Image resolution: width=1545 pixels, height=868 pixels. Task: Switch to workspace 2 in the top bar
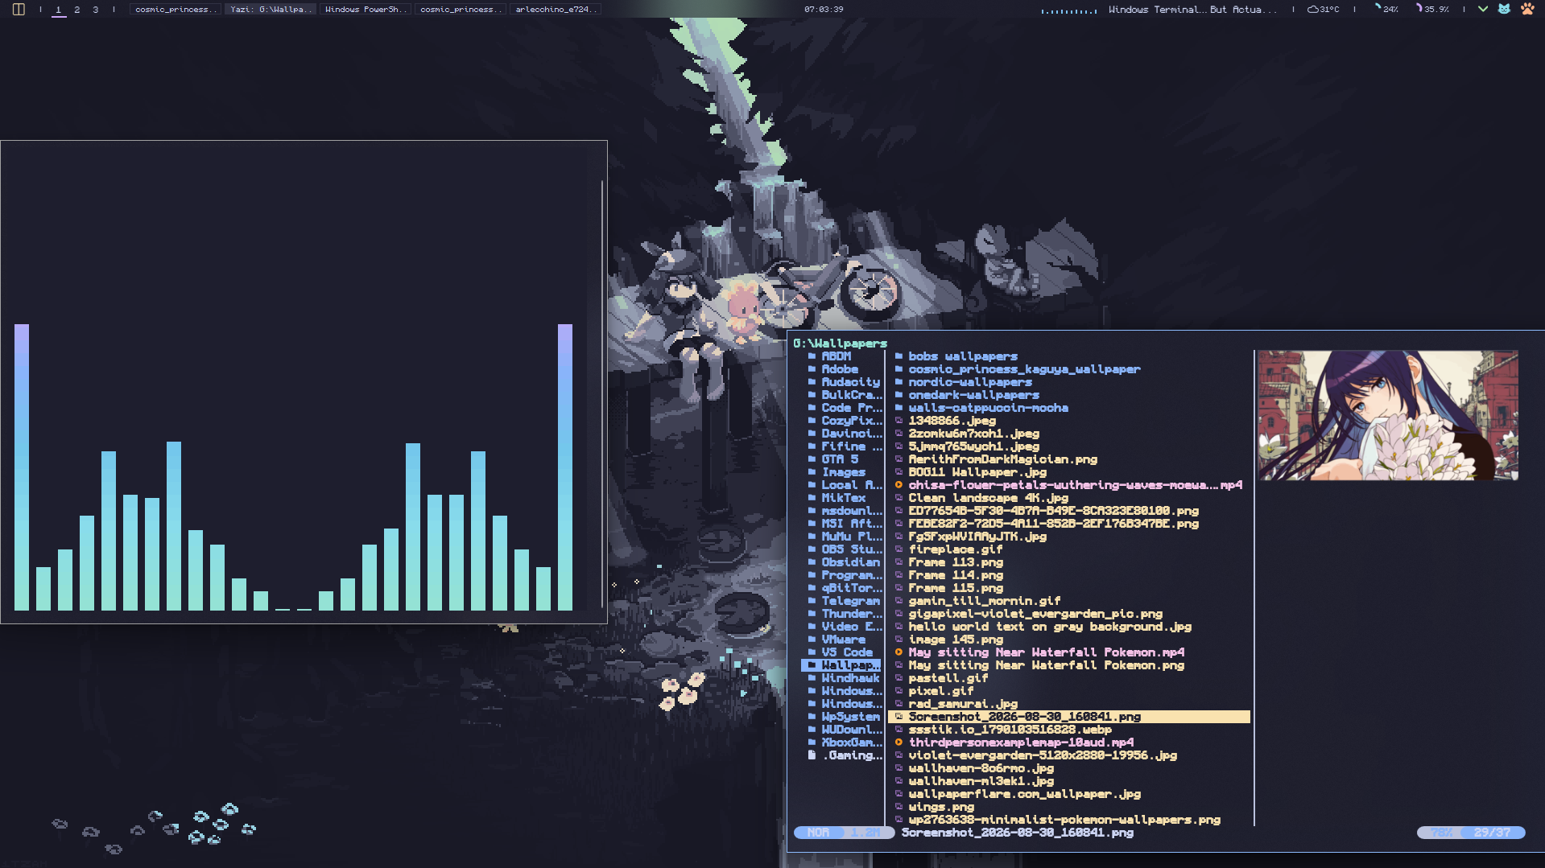(76, 10)
